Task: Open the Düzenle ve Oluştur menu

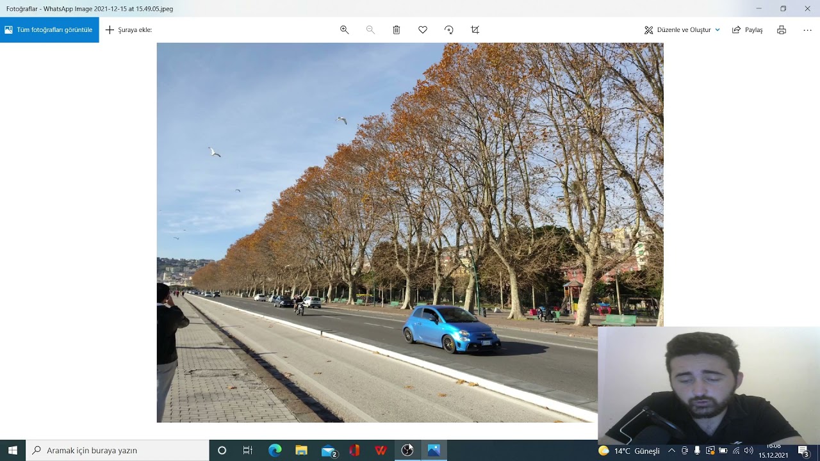Action: click(682, 30)
